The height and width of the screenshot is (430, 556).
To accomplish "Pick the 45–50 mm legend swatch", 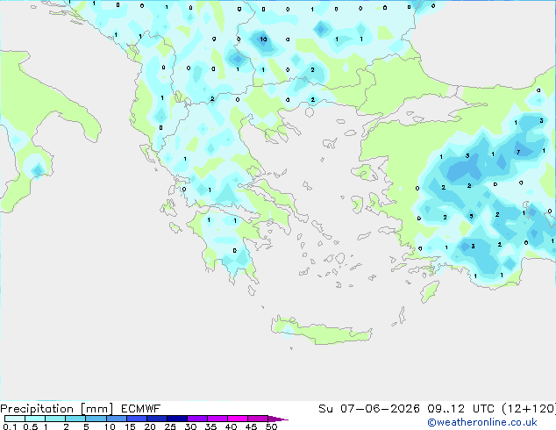I will point(258,419).
